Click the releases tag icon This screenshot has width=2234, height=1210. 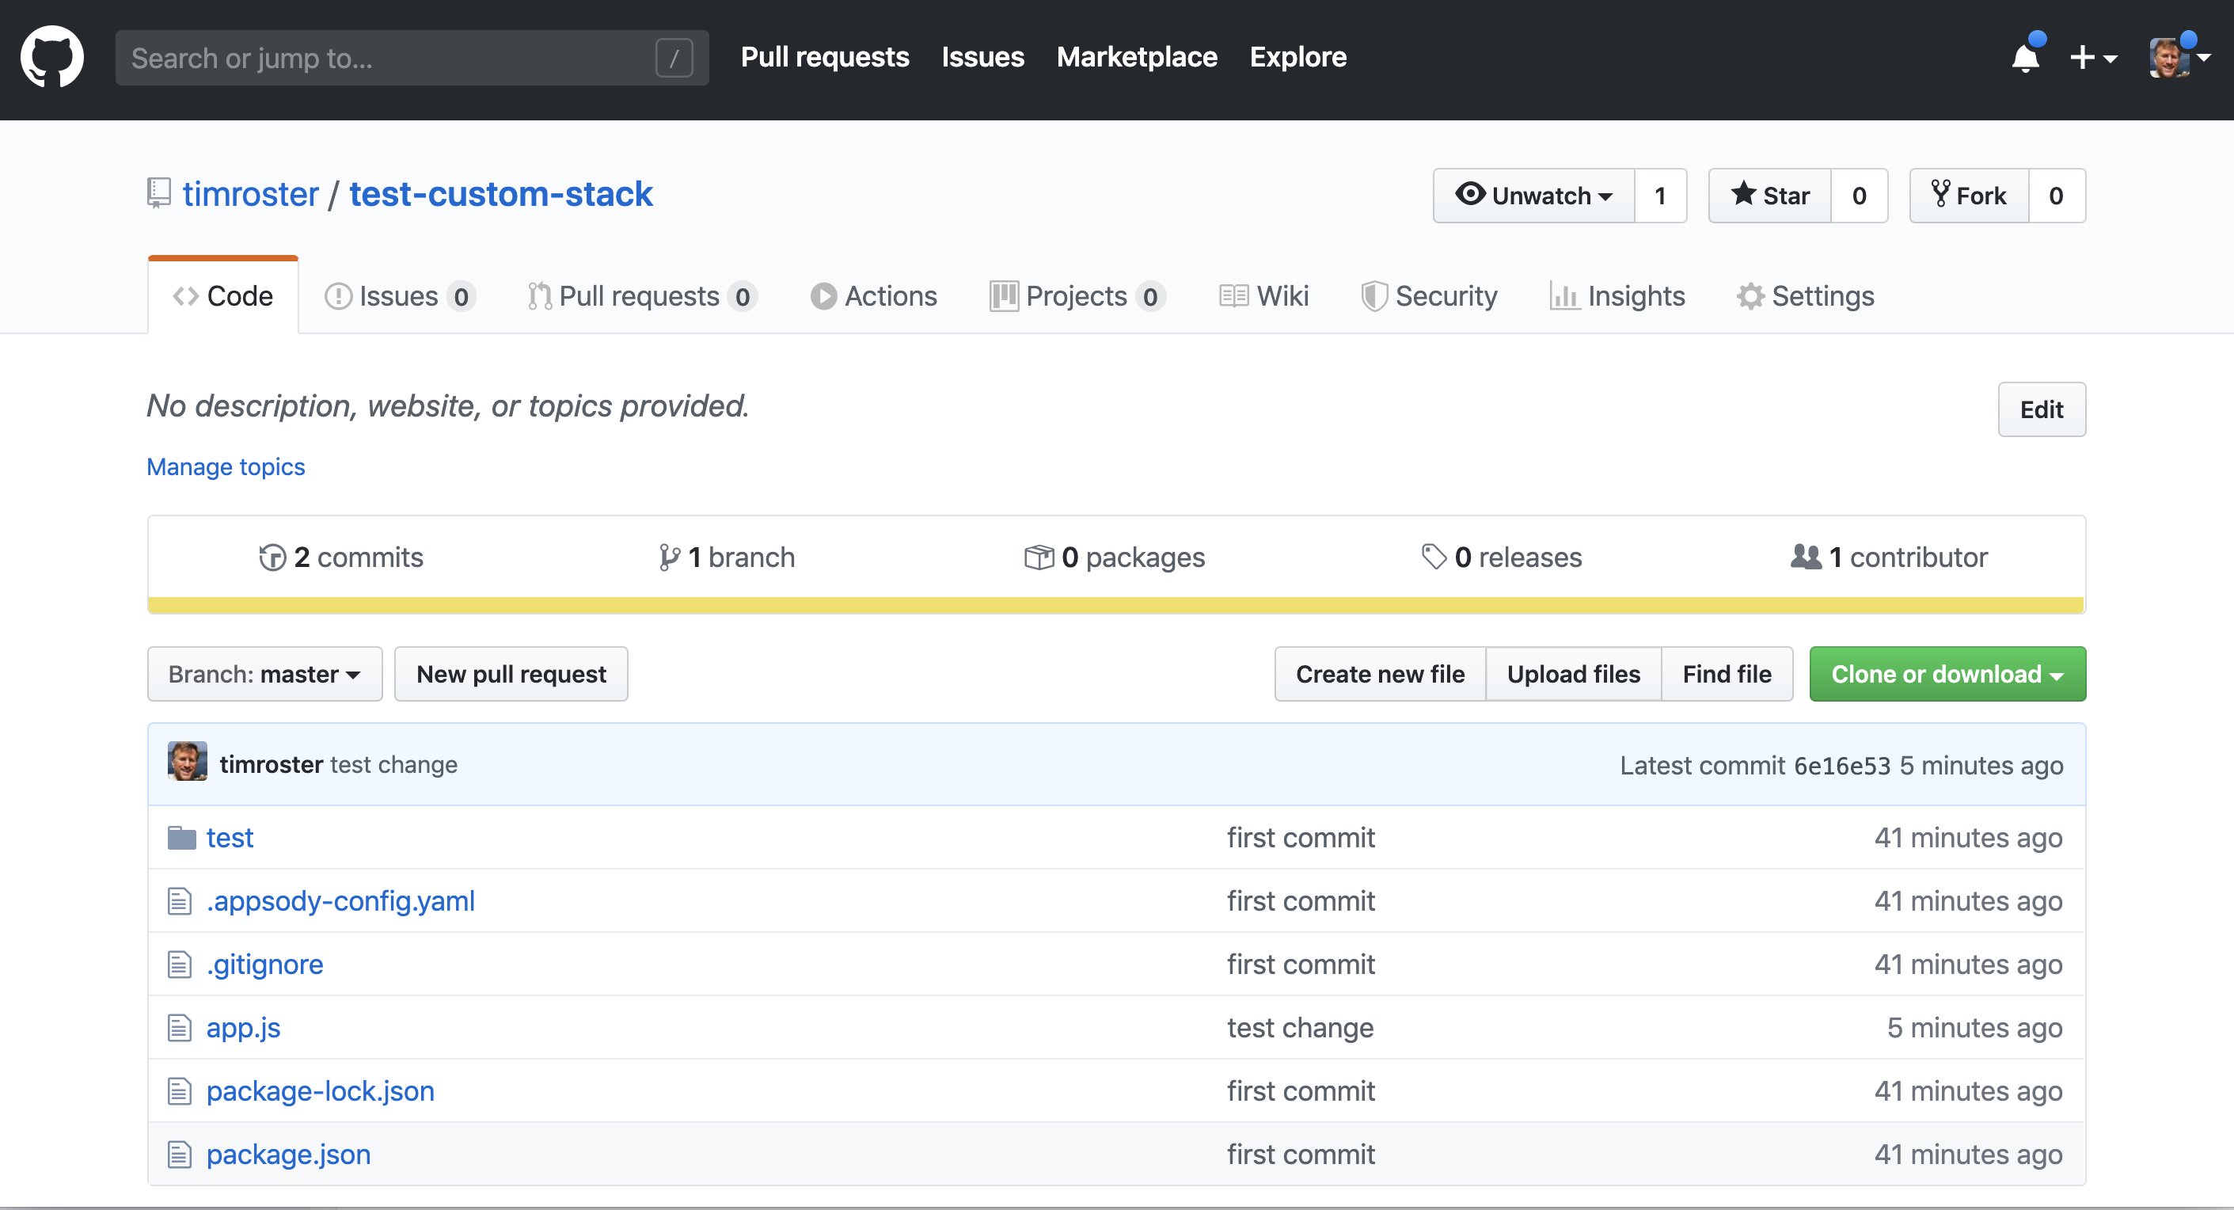click(x=1434, y=557)
